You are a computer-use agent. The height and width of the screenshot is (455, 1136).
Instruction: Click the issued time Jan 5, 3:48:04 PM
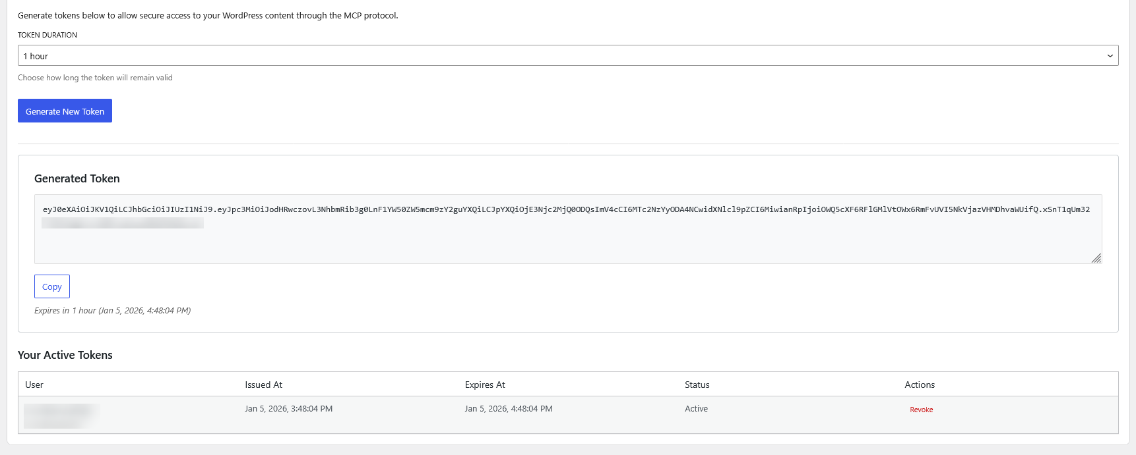288,409
